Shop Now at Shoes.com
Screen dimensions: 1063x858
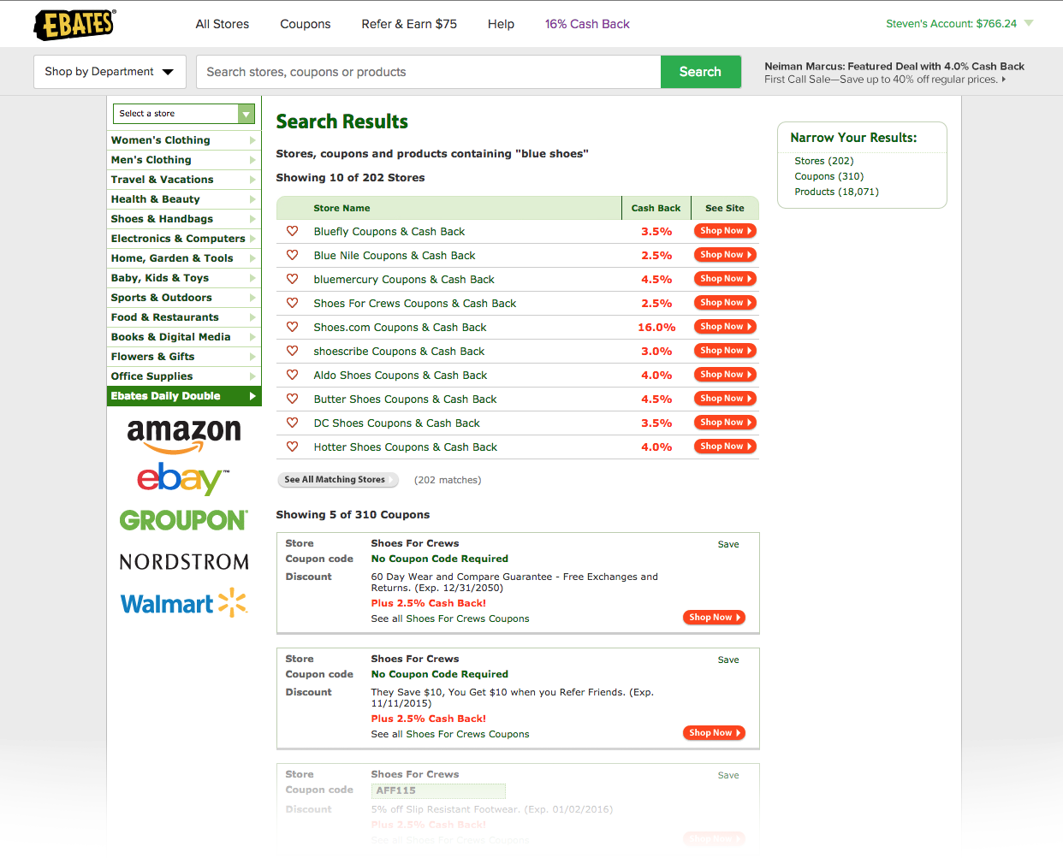725,327
